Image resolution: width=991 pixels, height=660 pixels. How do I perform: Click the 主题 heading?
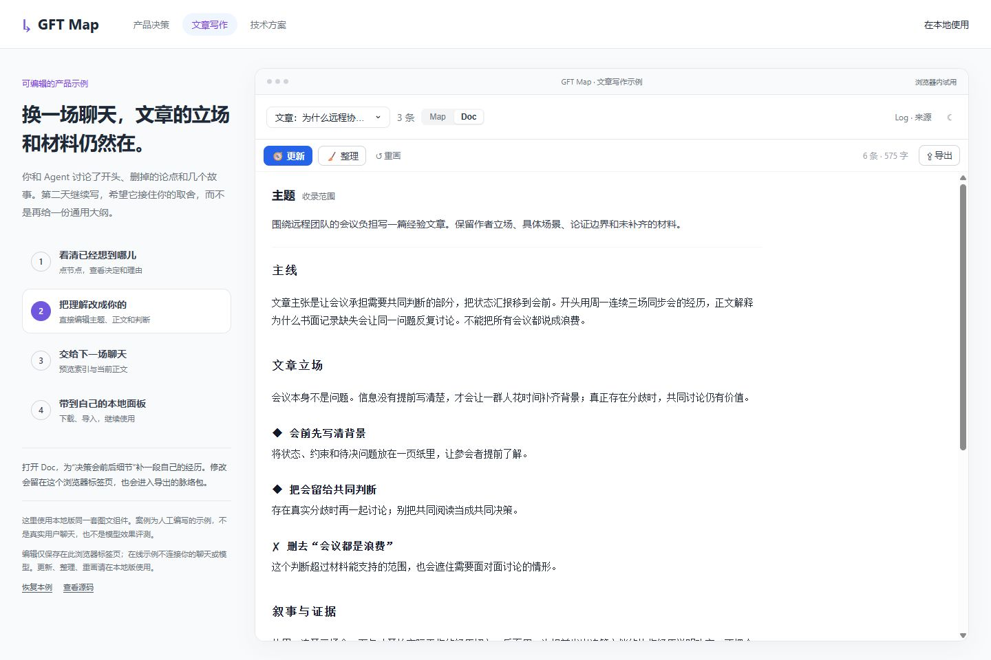click(x=284, y=196)
